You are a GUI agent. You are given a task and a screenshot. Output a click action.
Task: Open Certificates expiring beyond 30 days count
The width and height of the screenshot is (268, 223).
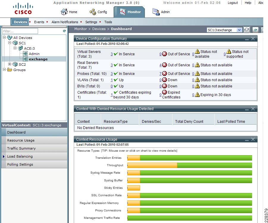pos(112,95)
